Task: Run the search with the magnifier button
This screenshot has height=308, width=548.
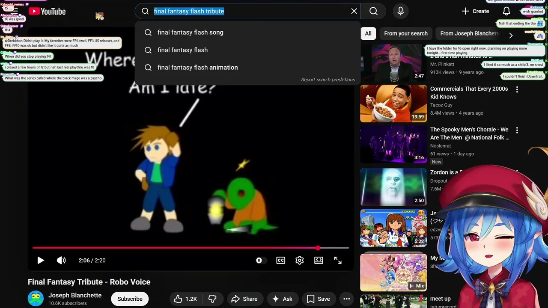Action: 373,11
